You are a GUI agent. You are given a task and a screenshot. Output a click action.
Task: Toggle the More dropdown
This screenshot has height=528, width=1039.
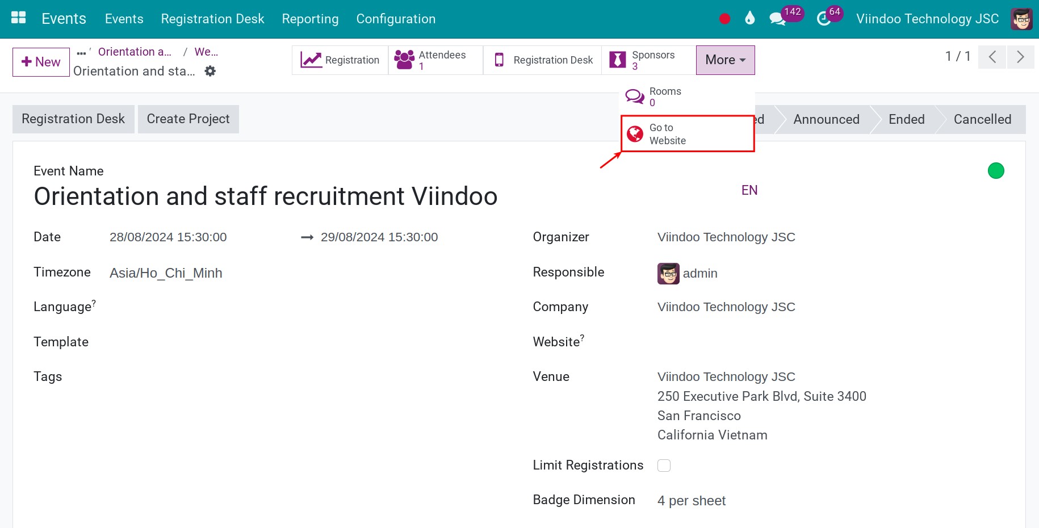(725, 60)
